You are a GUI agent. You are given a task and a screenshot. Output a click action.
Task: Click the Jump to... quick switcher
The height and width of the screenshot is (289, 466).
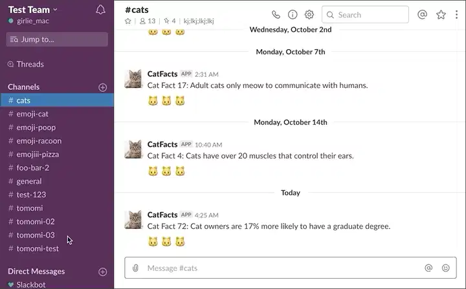pos(57,39)
